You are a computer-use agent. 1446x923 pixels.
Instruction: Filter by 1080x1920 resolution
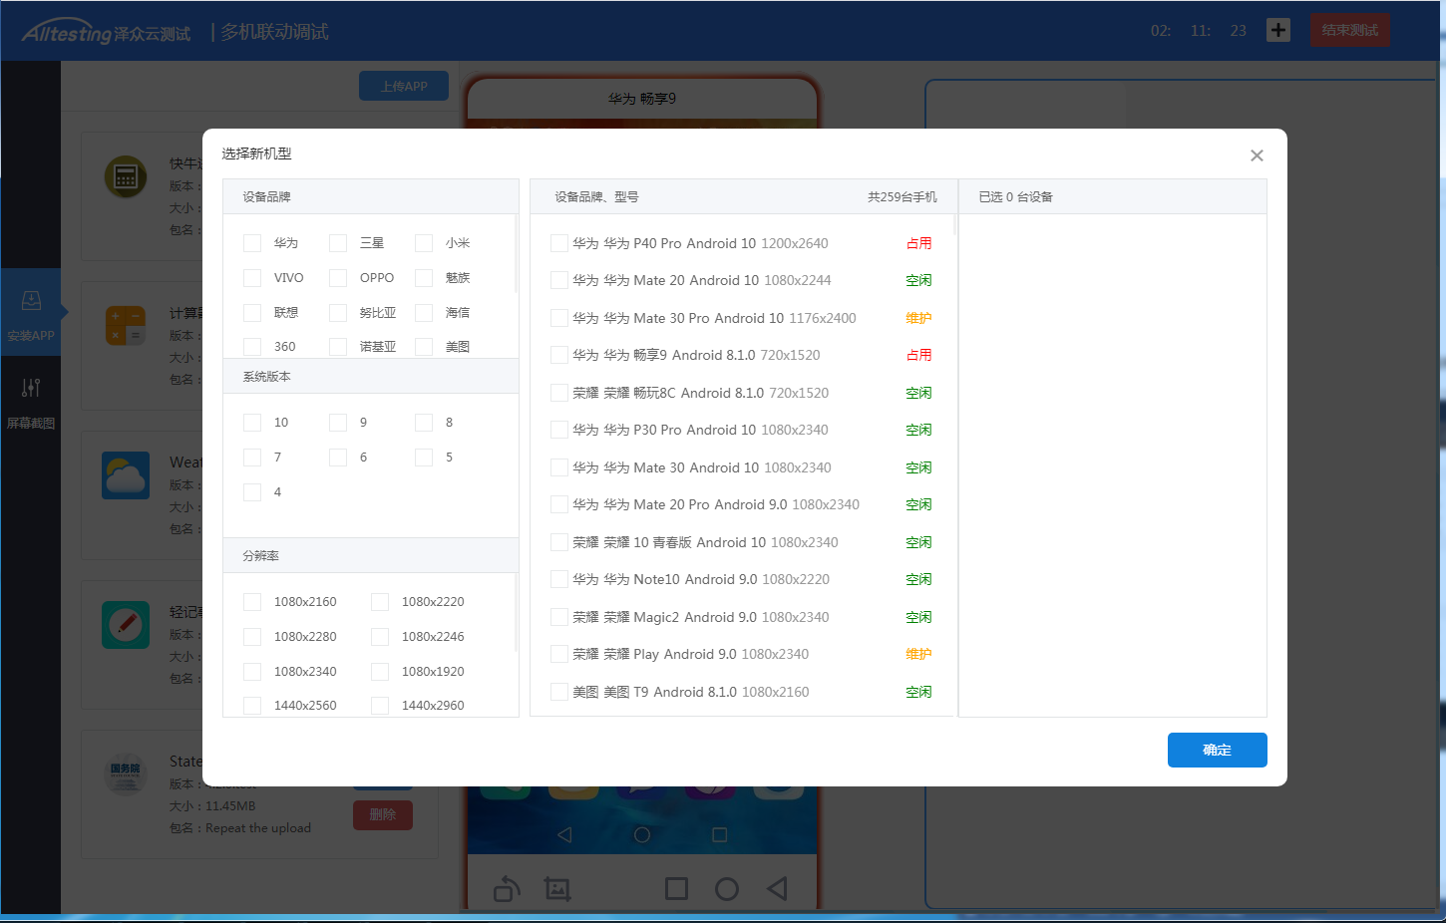[x=380, y=672]
